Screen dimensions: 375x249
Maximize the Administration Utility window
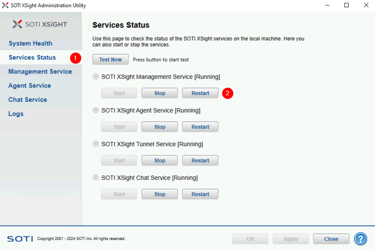coord(347,5)
